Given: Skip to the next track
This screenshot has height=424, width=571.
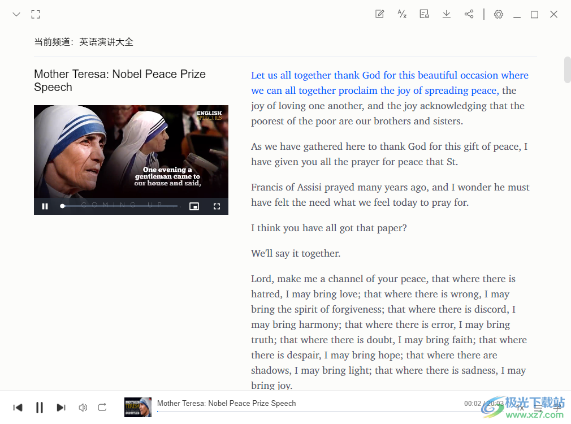Looking at the screenshot, I should pyautogui.click(x=61, y=407).
